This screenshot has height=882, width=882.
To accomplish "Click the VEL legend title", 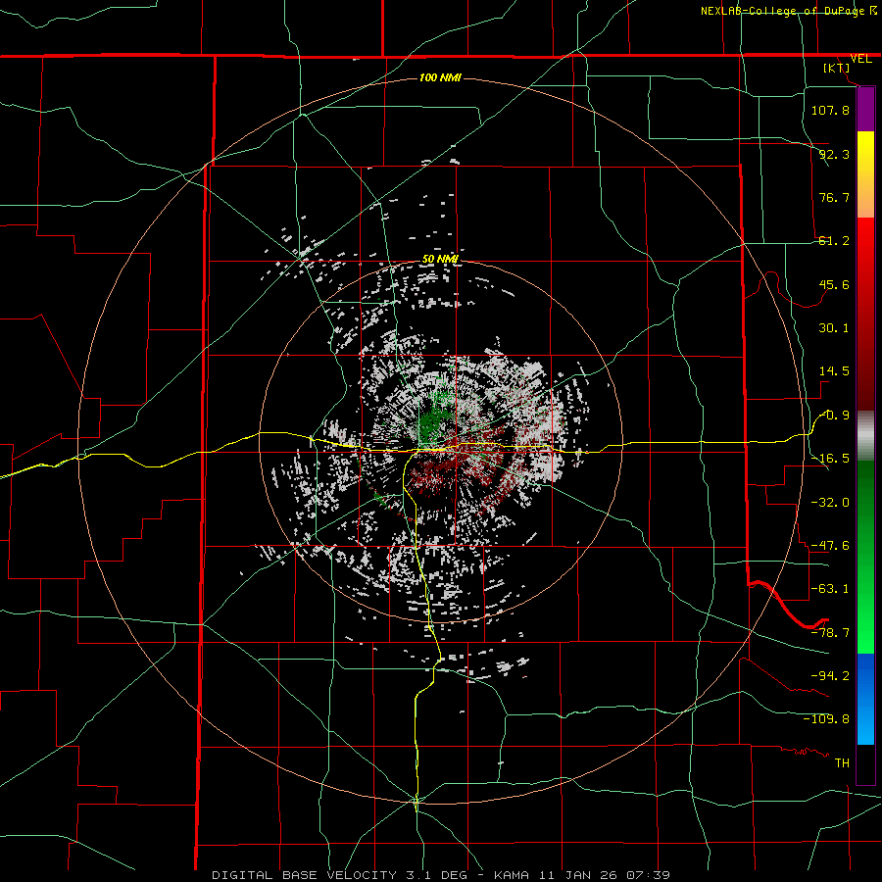I will (860, 59).
